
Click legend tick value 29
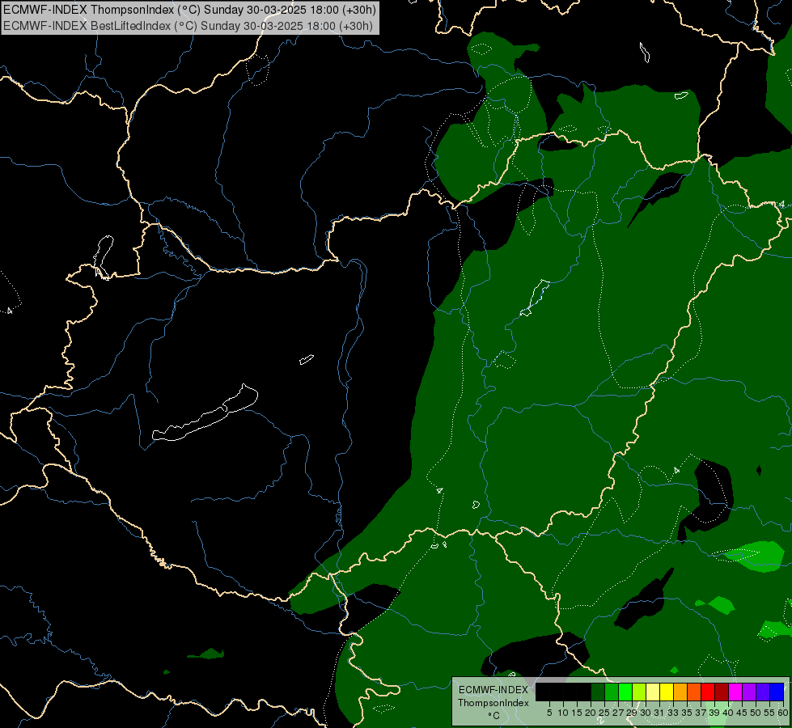[x=632, y=713]
